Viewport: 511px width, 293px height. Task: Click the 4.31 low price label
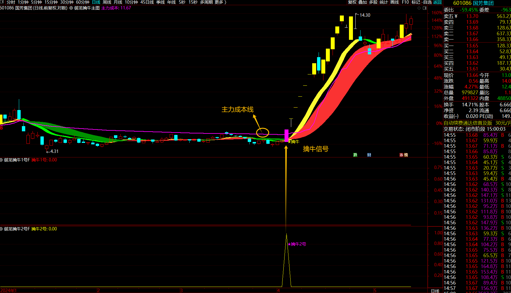(54, 151)
